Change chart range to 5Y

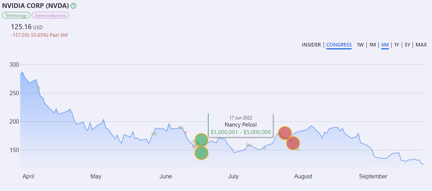(x=407, y=45)
